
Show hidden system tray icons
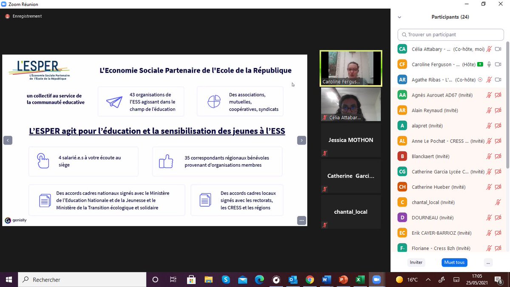tap(428, 280)
